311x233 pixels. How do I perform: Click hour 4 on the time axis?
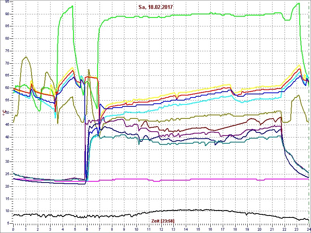[x=63, y=229]
